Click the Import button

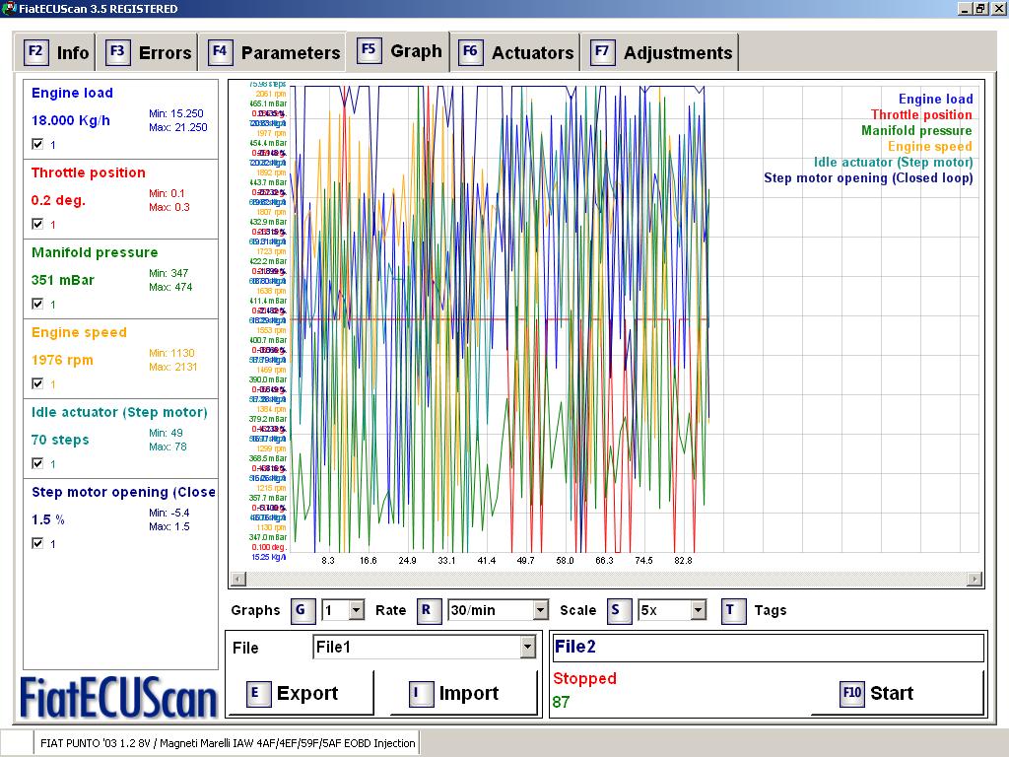(x=464, y=693)
